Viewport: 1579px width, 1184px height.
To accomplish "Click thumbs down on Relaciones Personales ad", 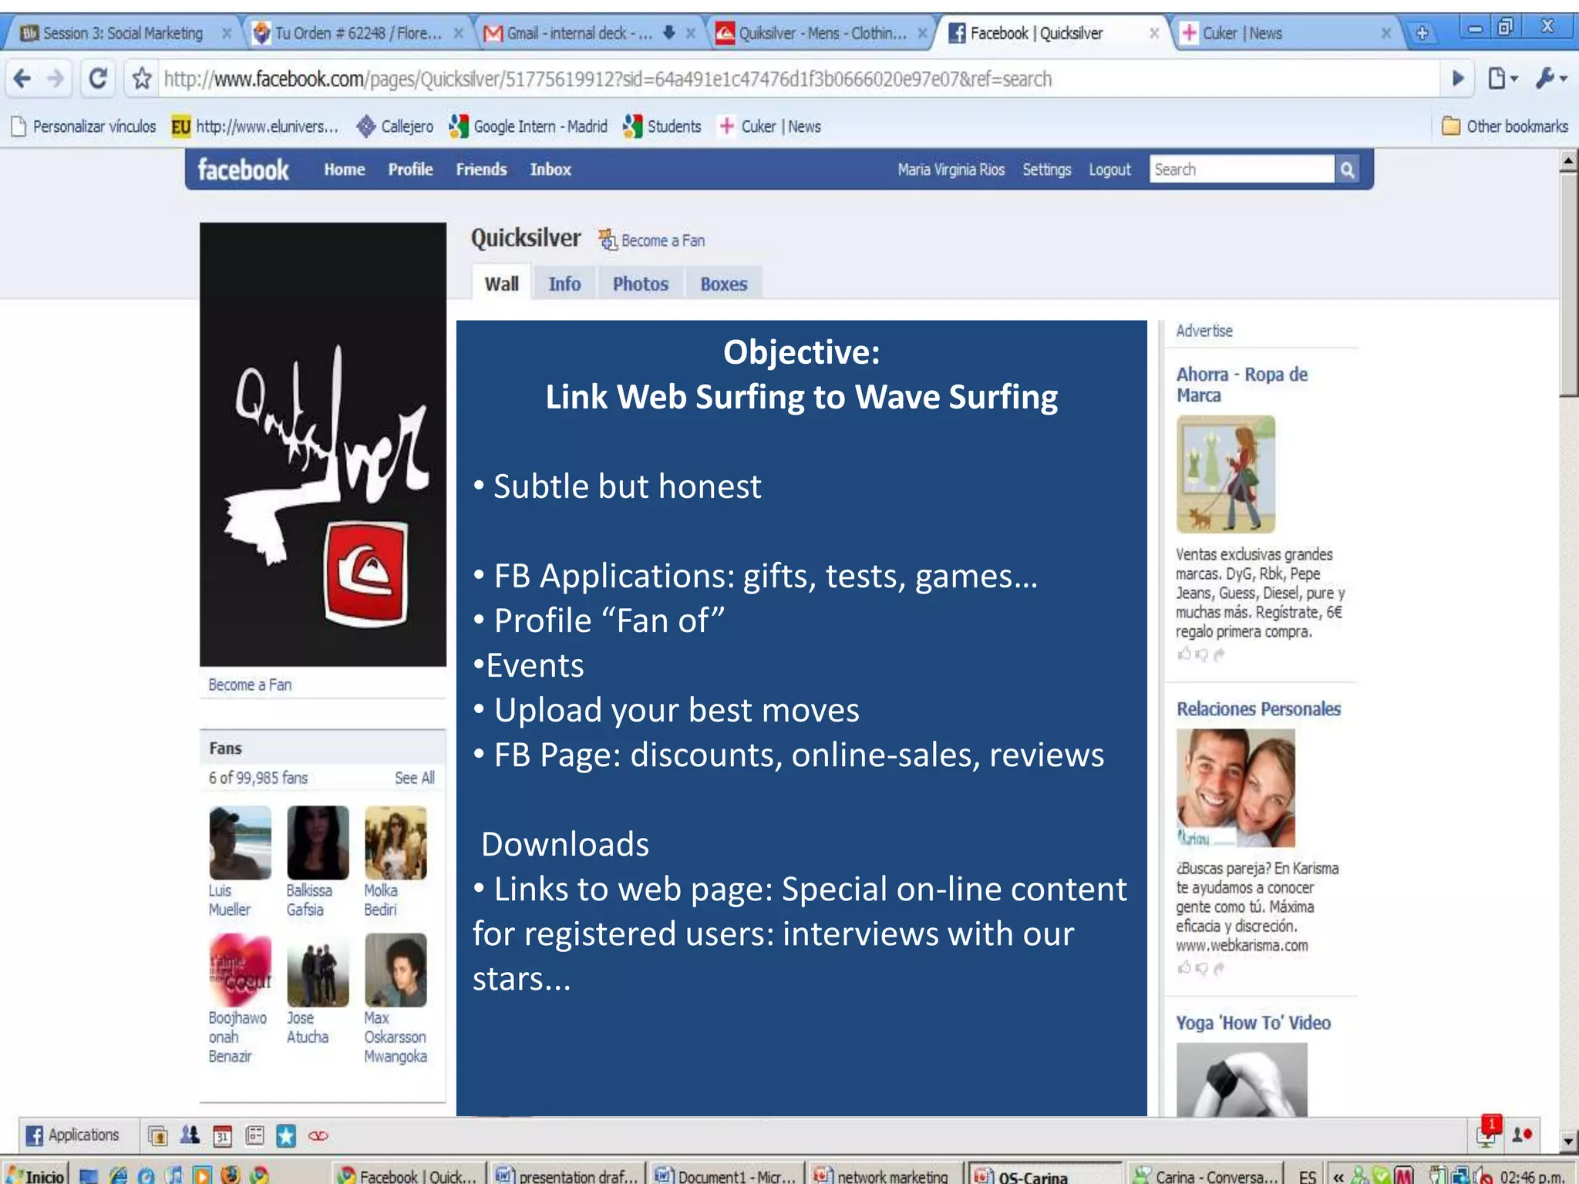I will [x=1201, y=968].
